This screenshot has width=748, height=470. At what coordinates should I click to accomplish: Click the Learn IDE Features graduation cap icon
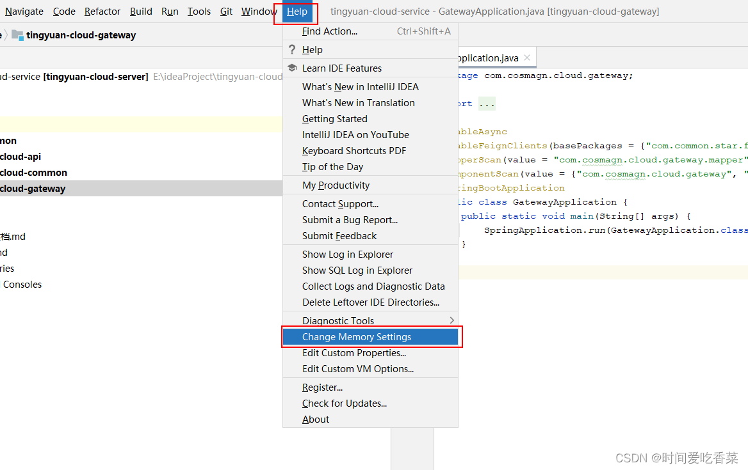291,68
